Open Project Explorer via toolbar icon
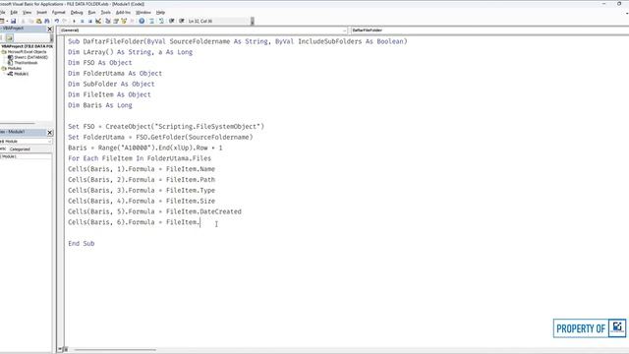 (x=107, y=21)
